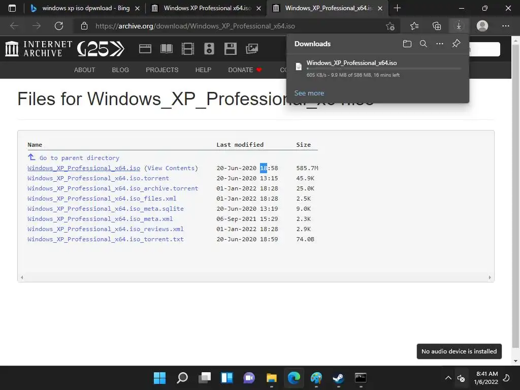The width and height of the screenshot is (520, 390).
Task: Open the iso_torrent.txt link
Action: tap(106, 239)
